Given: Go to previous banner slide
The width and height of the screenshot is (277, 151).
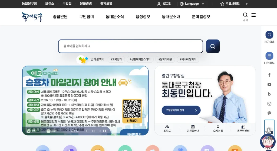Looking at the screenshot, I should tap(87, 131).
